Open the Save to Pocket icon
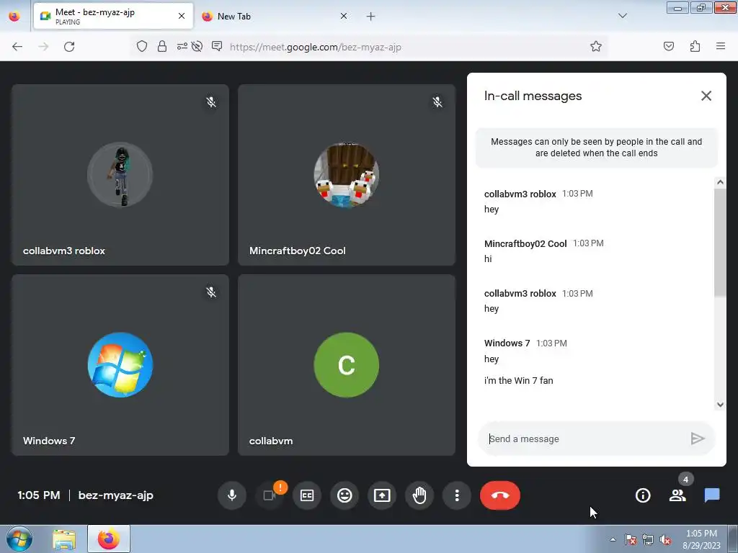 tap(668, 46)
